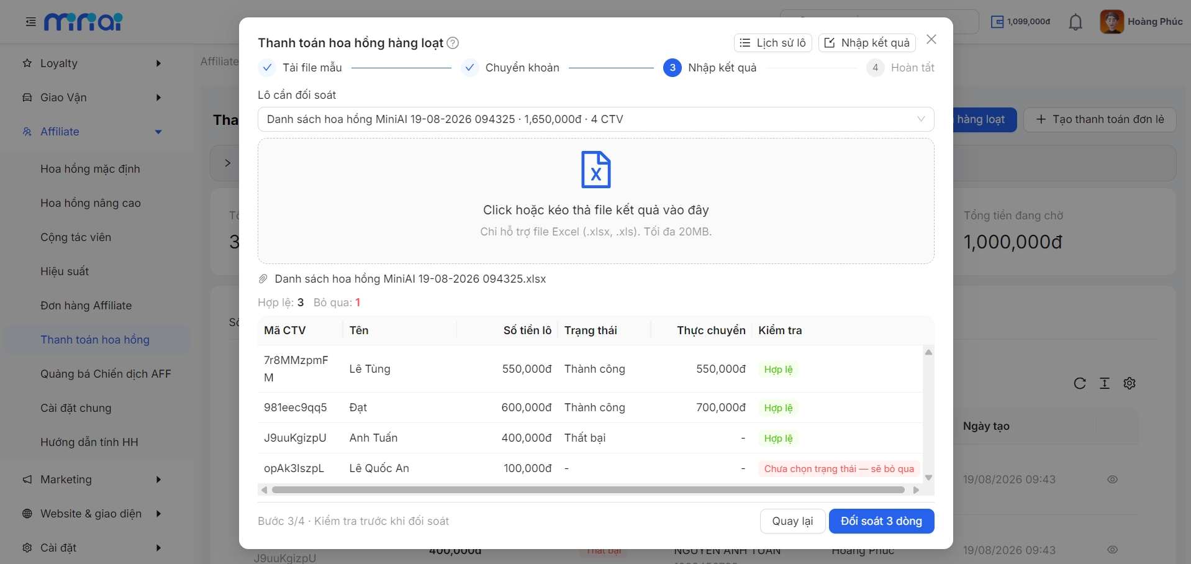
Task: Expand the Cài đặt menu arrow
Action: point(158,548)
